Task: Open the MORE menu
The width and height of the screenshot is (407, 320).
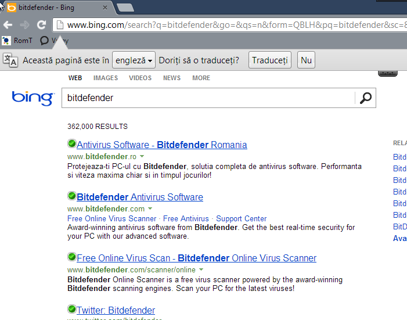Action: [201, 78]
